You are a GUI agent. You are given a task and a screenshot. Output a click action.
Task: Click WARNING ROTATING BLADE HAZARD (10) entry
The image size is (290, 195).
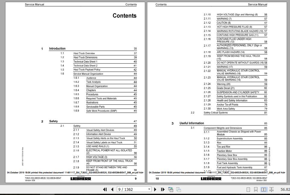240,31
